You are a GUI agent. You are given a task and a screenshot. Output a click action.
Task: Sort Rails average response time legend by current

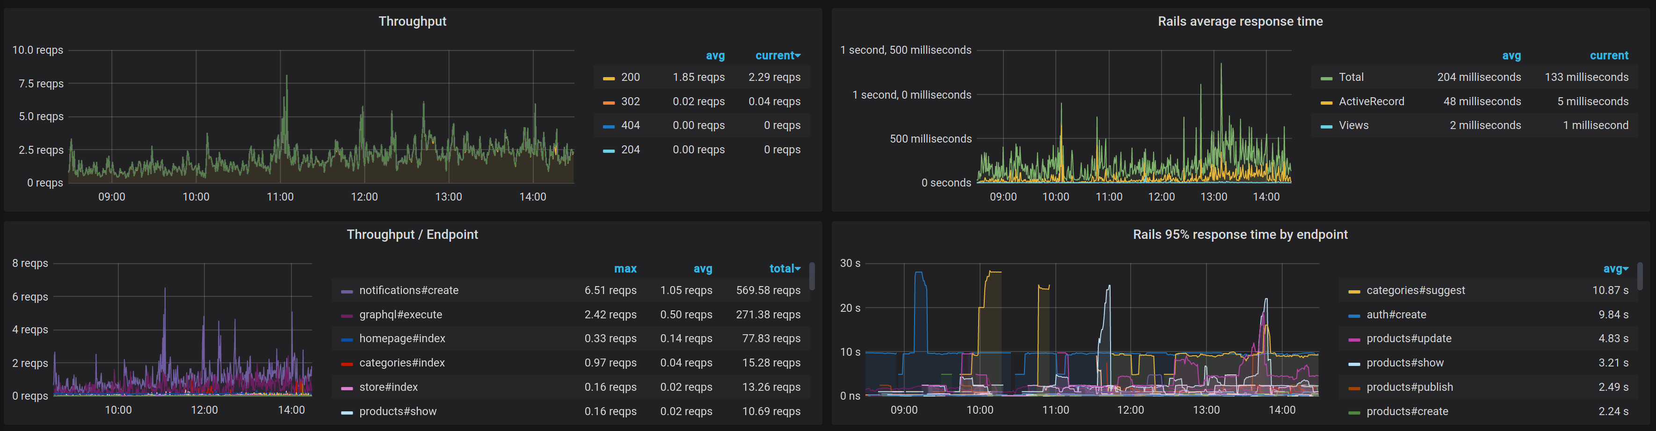1609,56
